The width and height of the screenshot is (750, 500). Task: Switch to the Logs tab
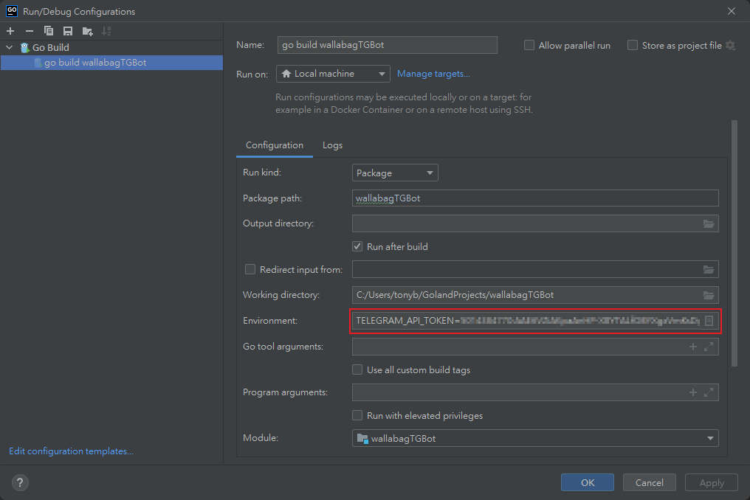point(332,145)
